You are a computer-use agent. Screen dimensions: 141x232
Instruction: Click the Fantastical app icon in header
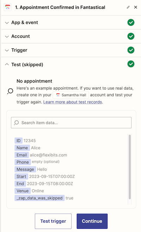7,7
